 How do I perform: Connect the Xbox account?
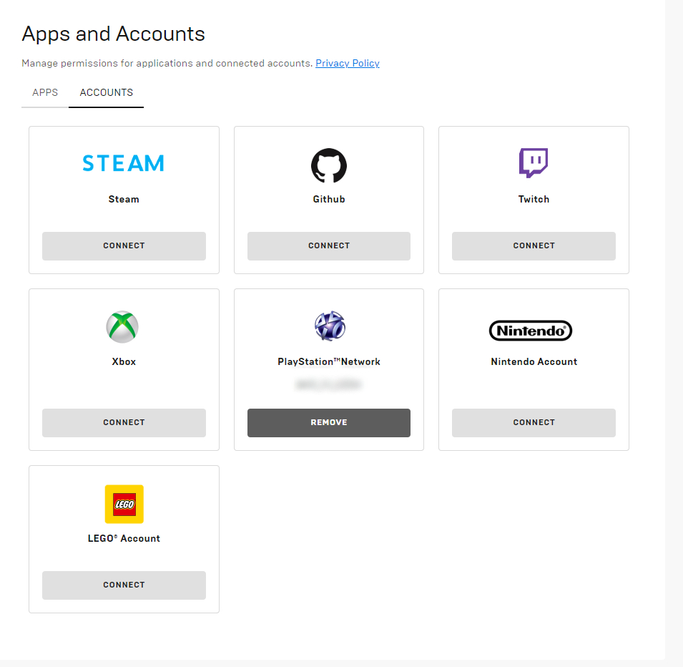pyautogui.click(x=124, y=423)
